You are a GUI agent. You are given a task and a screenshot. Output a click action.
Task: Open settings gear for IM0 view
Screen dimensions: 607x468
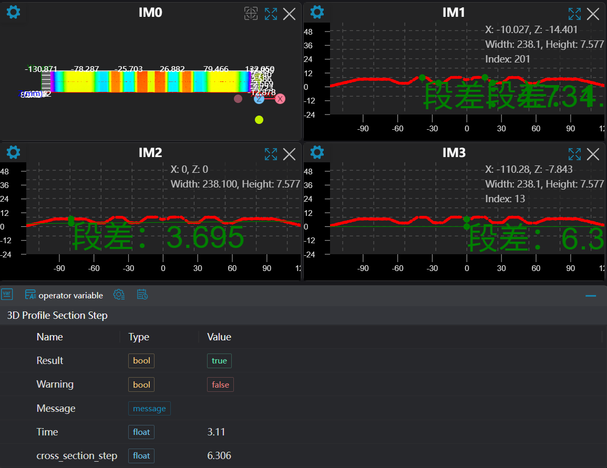(13, 12)
